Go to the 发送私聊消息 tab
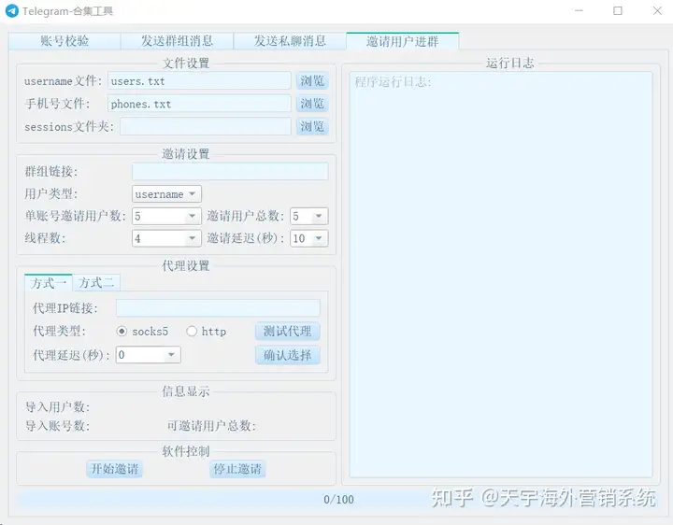The image size is (673, 525). coord(290,41)
